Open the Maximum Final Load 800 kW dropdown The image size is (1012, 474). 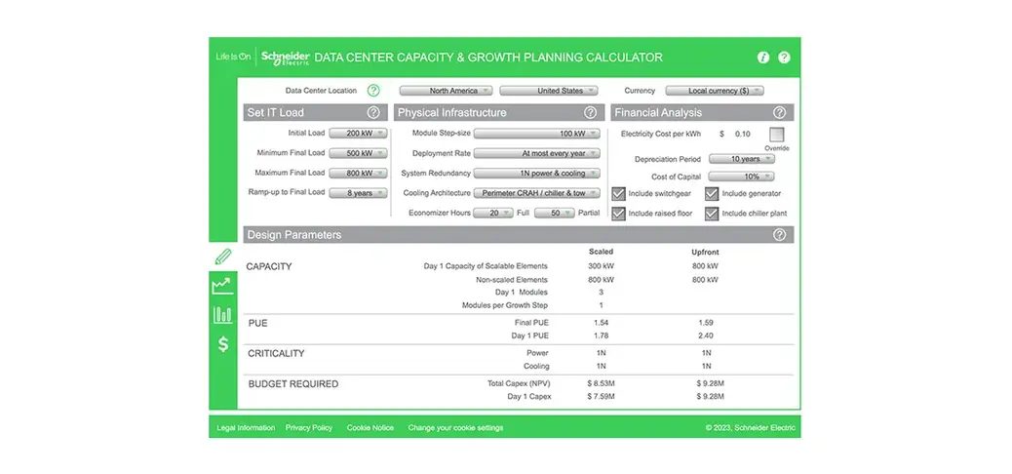tap(358, 173)
